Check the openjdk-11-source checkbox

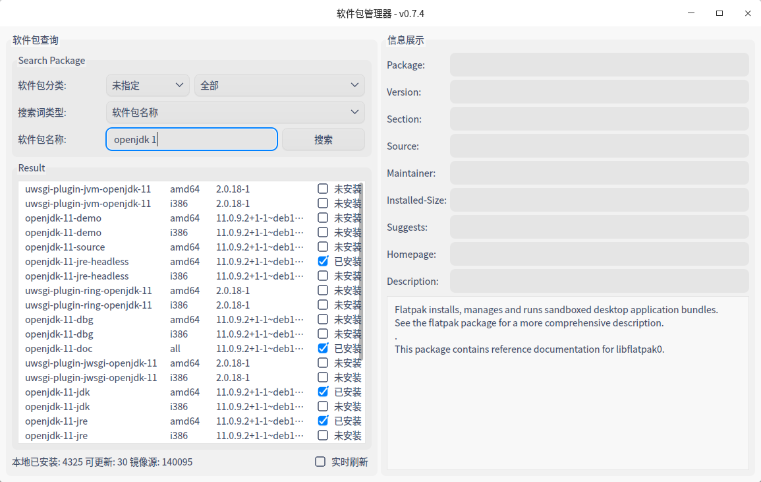323,247
